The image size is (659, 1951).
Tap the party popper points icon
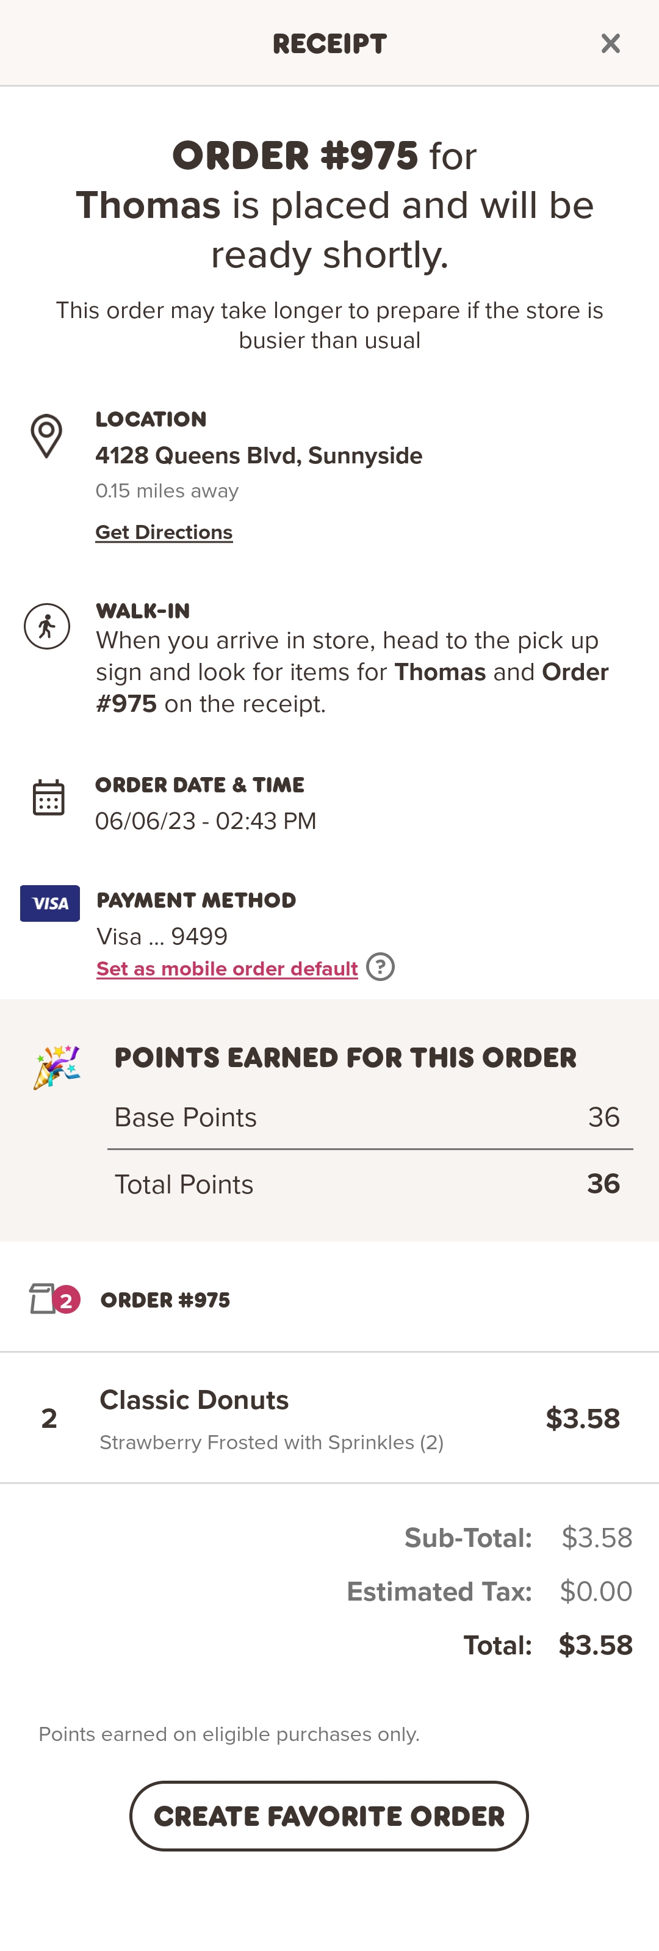57,1066
